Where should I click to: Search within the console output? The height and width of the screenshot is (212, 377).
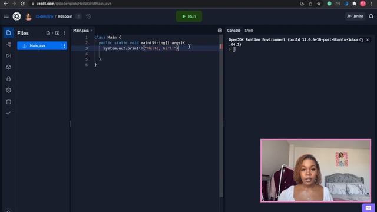click(361, 40)
